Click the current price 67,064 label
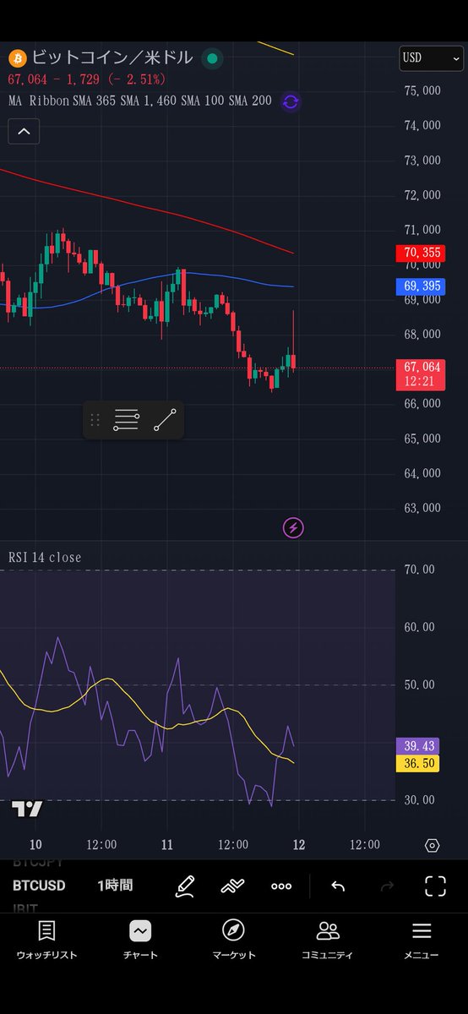Viewport: 468px width, 1014px height. [x=420, y=374]
